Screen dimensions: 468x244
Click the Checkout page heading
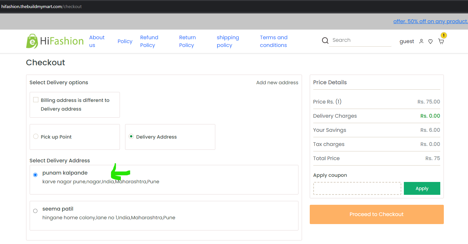(45, 62)
